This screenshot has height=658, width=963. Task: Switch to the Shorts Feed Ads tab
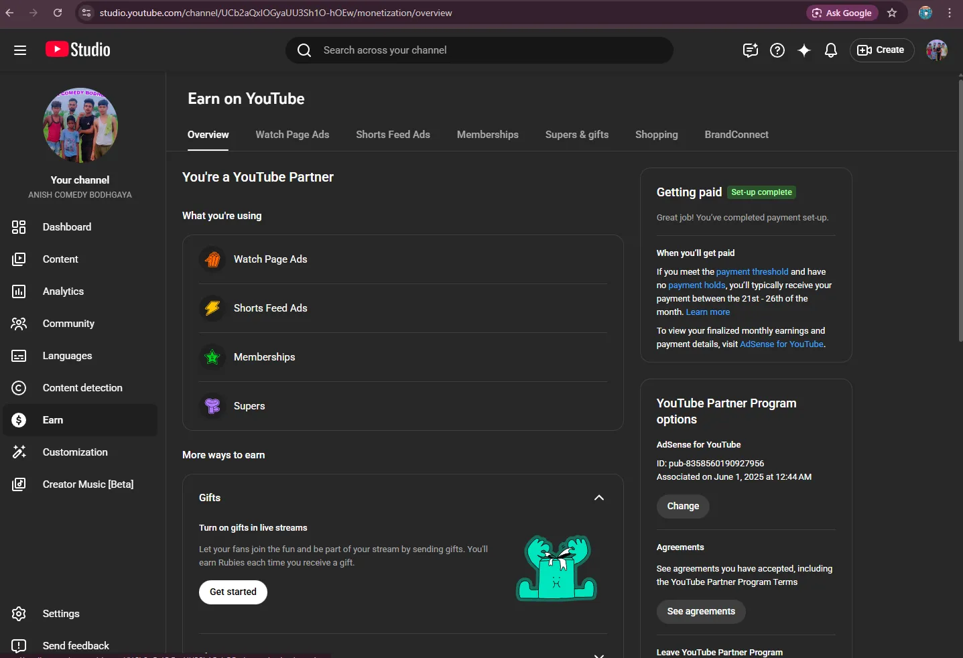[x=393, y=135]
